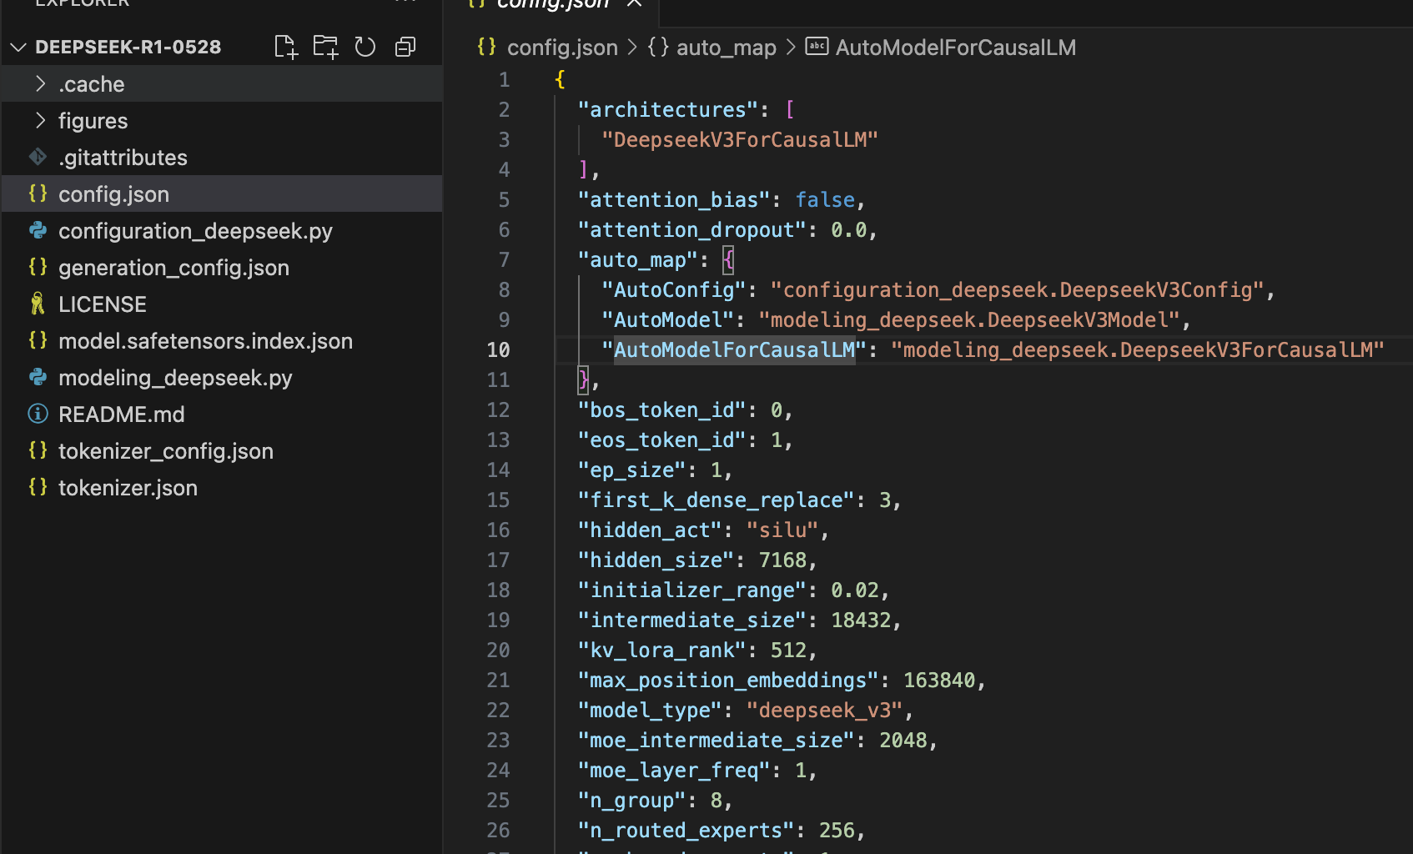This screenshot has width=1413, height=854.
Task: Click the 256 n_routed_experts value
Action: coord(837,831)
